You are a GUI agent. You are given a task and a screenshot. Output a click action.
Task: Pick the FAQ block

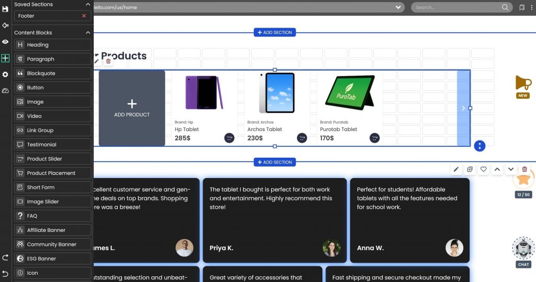click(53, 216)
